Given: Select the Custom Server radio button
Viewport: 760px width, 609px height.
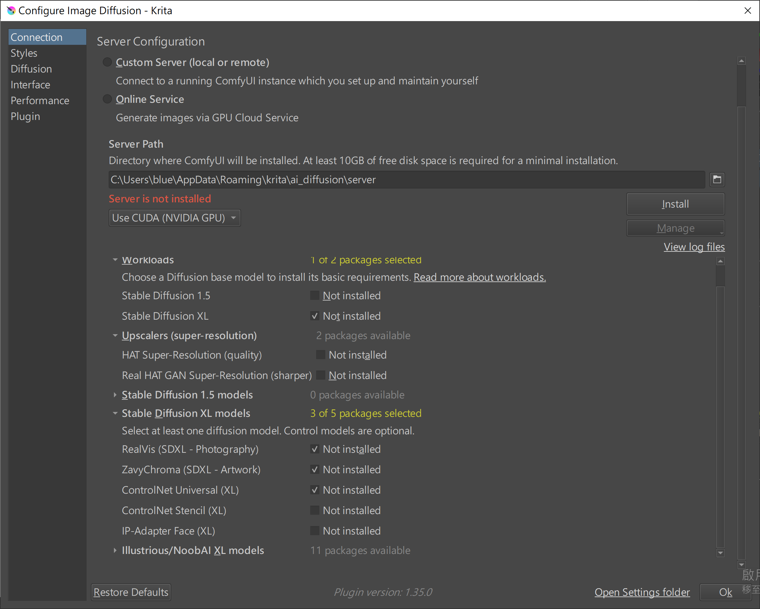Looking at the screenshot, I should [x=107, y=62].
